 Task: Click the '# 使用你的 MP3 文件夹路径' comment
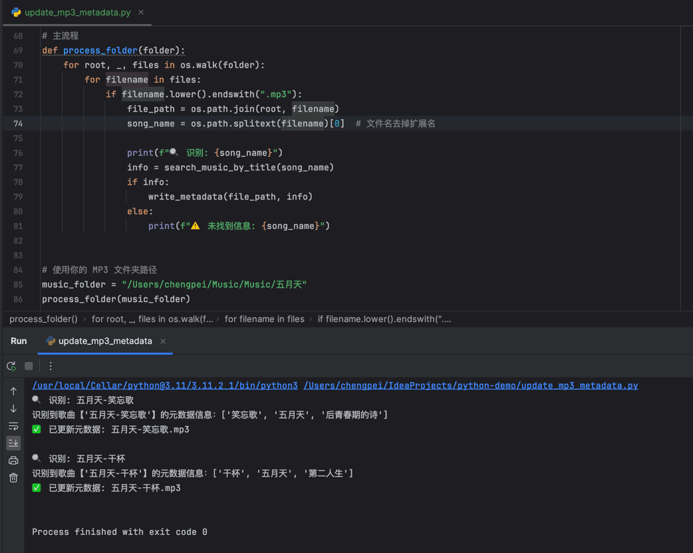coord(100,270)
